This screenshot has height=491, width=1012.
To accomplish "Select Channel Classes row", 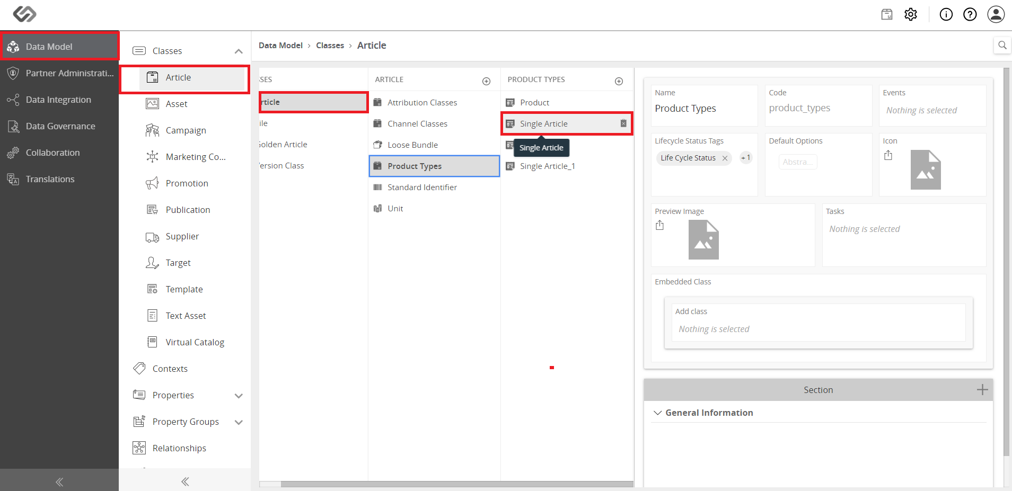I will pos(434,123).
